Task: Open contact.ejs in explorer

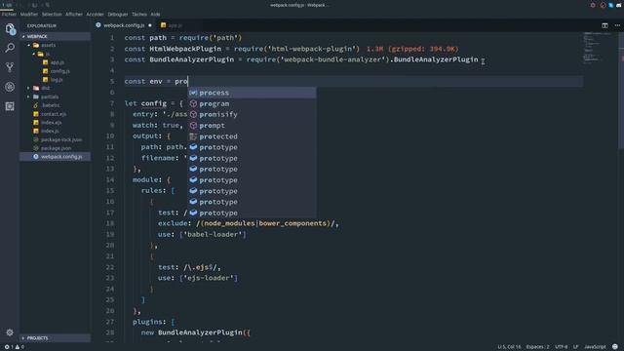Action: pyautogui.click(x=54, y=114)
